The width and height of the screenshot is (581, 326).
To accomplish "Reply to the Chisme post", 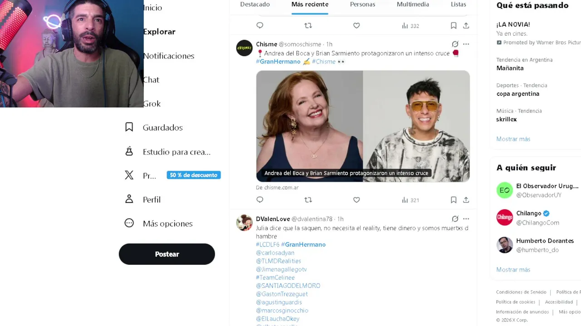I will [260, 200].
